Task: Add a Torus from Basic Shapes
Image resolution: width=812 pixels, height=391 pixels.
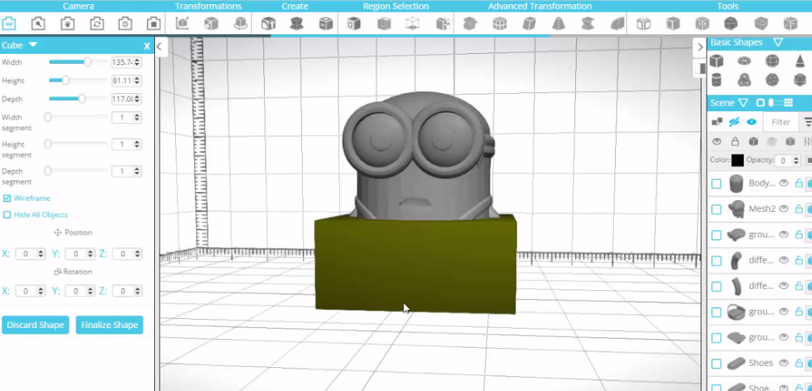Action: [744, 61]
